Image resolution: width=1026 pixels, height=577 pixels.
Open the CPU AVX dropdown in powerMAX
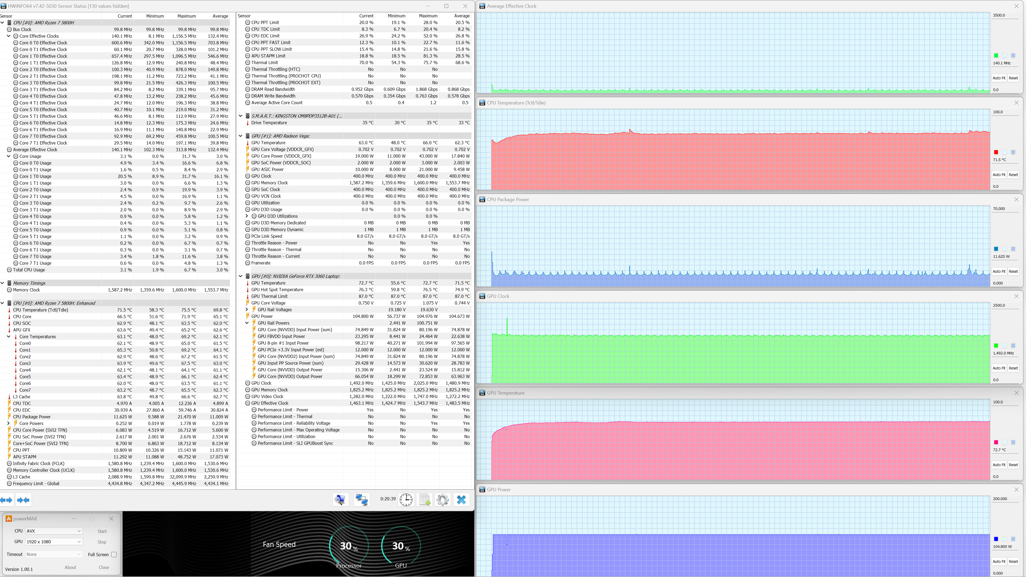click(x=54, y=531)
